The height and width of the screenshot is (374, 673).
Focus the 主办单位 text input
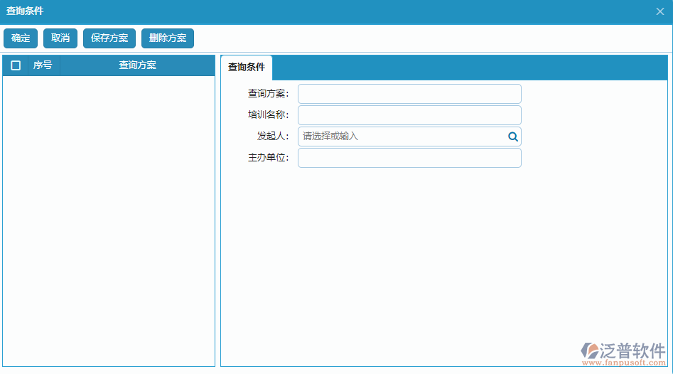409,158
